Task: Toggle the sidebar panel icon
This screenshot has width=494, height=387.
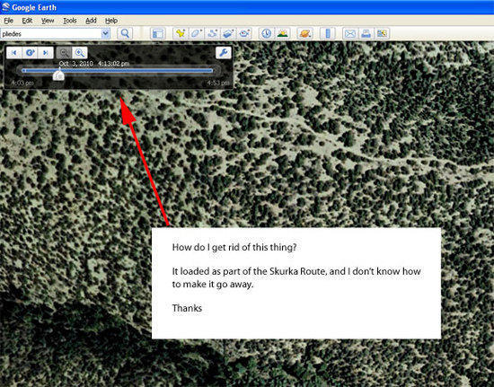Action: pos(157,33)
